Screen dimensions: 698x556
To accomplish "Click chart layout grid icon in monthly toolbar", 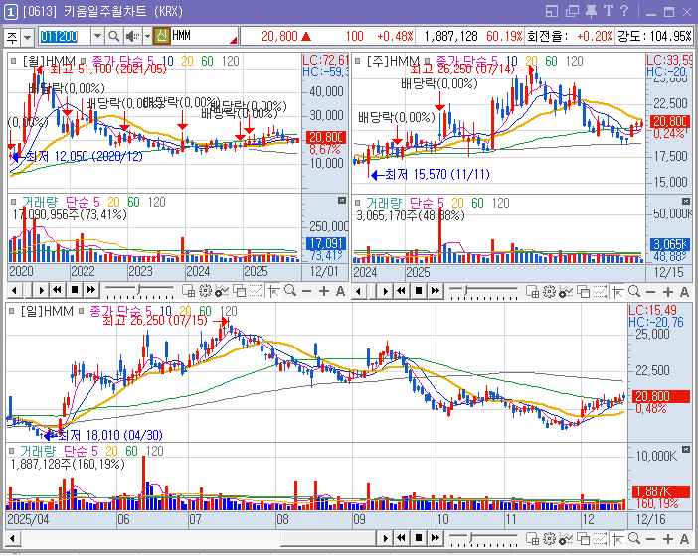I will tap(188, 291).
